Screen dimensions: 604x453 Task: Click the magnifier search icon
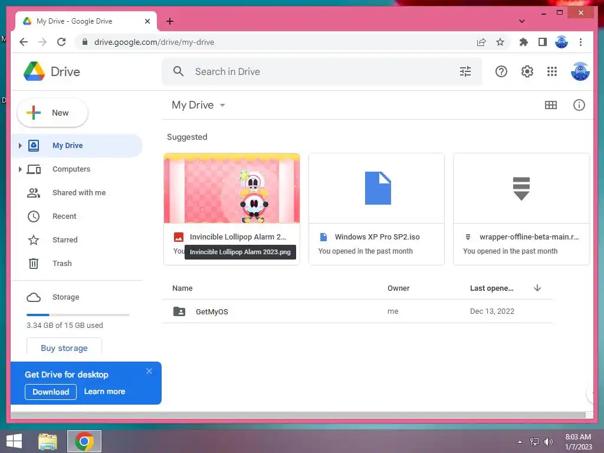point(178,71)
